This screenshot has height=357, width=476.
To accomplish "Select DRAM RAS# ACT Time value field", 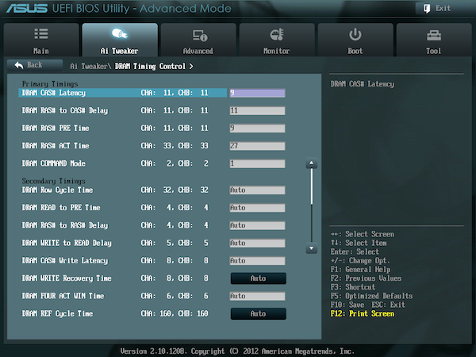I will point(257,146).
